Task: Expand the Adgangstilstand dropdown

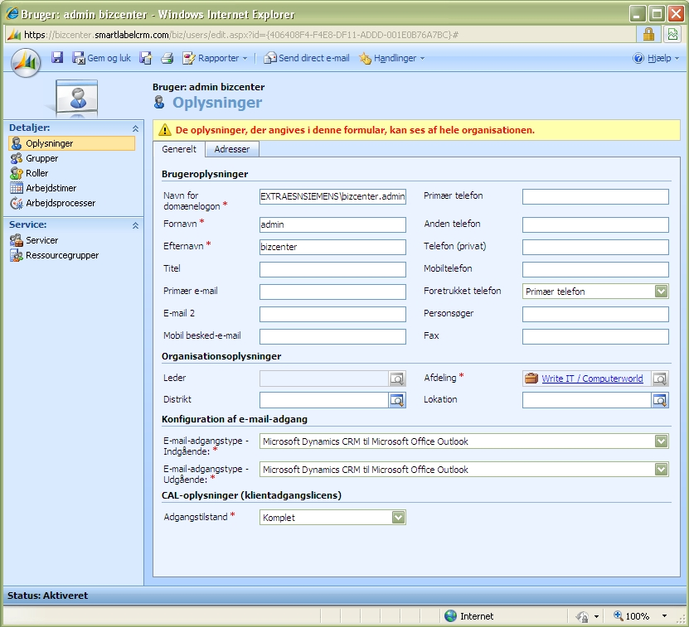Action: pos(398,518)
